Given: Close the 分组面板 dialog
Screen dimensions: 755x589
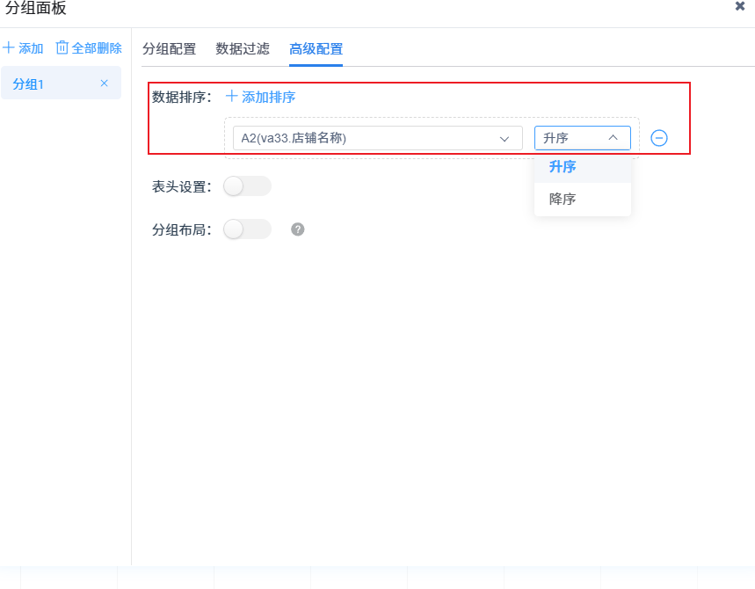Looking at the screenshot, I should coord(740,6).
